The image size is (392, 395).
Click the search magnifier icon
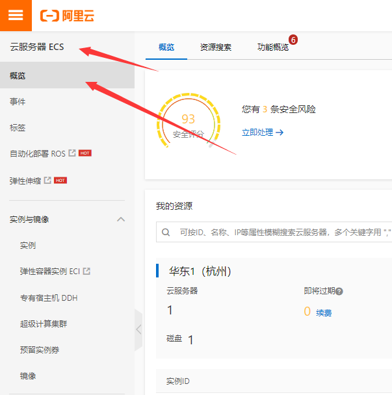pos(166,232)
